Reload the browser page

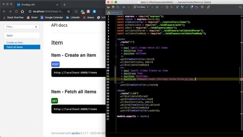16,11
